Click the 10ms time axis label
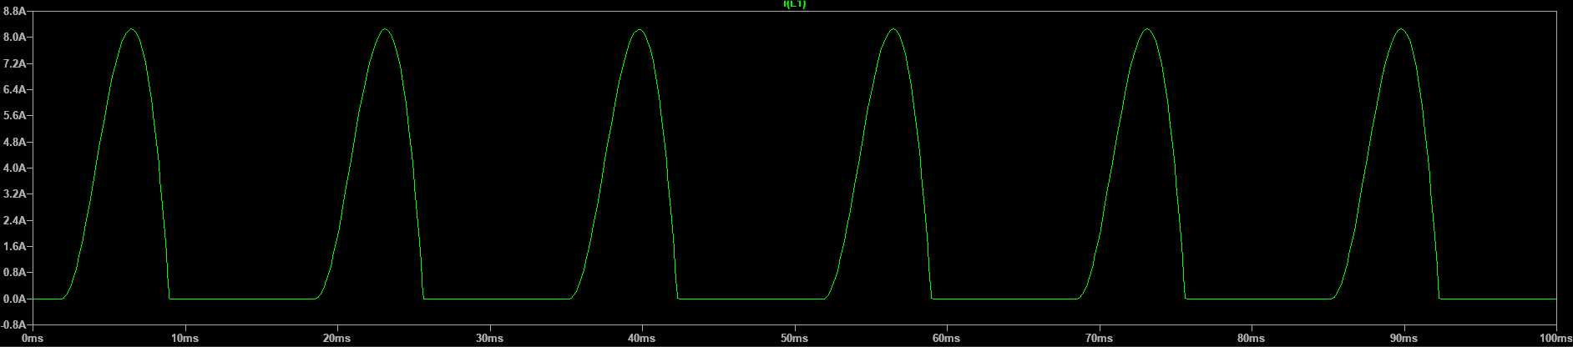 (x=185, y=339)
